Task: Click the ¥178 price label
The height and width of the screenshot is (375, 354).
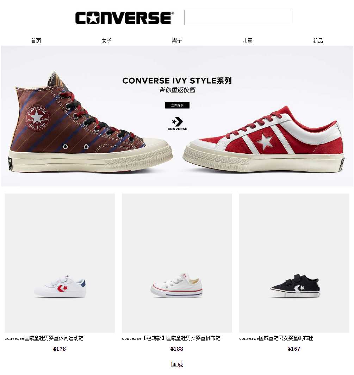Action: pyautogui.click(x=60, y=349)
